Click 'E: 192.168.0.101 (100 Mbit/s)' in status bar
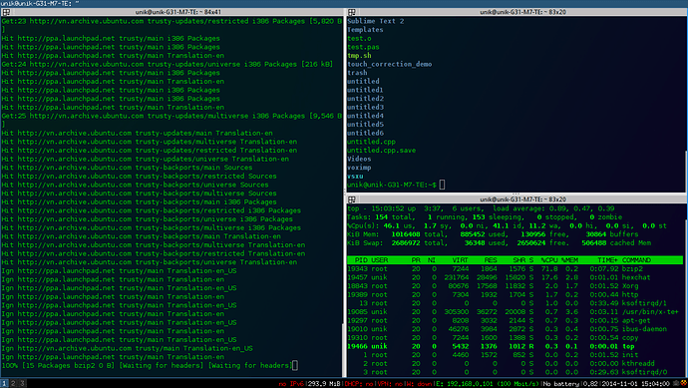688x388 pixels. point(488,384)
